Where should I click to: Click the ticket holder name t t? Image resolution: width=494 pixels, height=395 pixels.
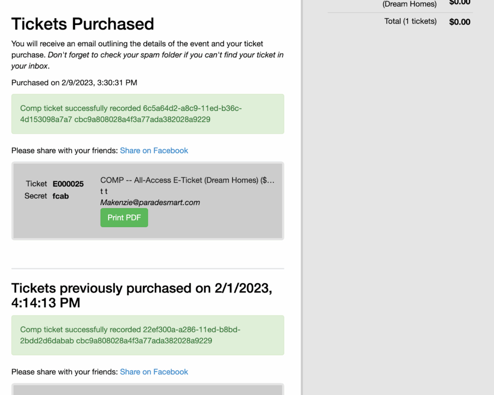(x=104, y=191)
